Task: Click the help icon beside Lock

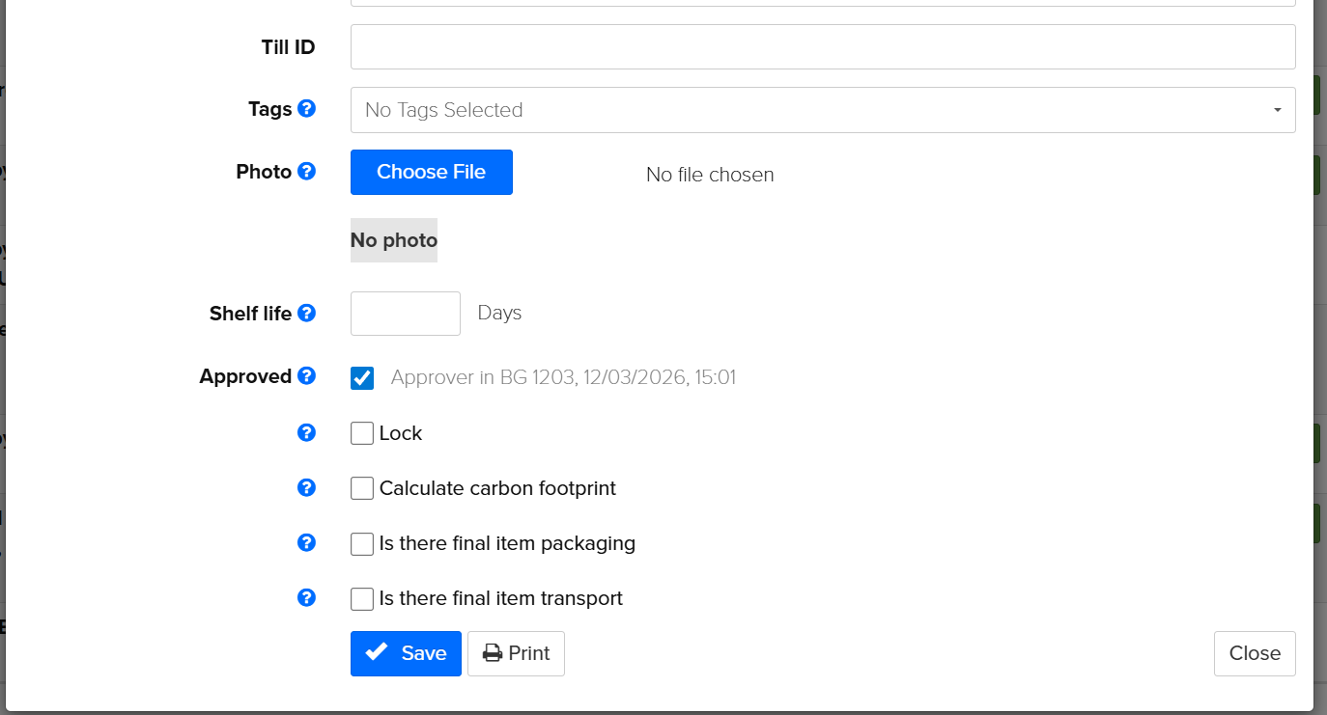Action: tap(306, 432)
